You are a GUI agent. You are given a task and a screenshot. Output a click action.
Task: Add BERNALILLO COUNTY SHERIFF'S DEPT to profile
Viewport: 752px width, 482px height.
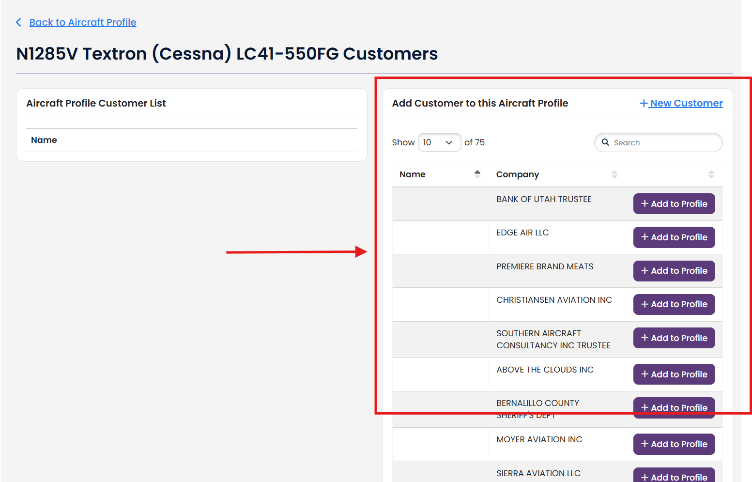click(x=674, y=408)
